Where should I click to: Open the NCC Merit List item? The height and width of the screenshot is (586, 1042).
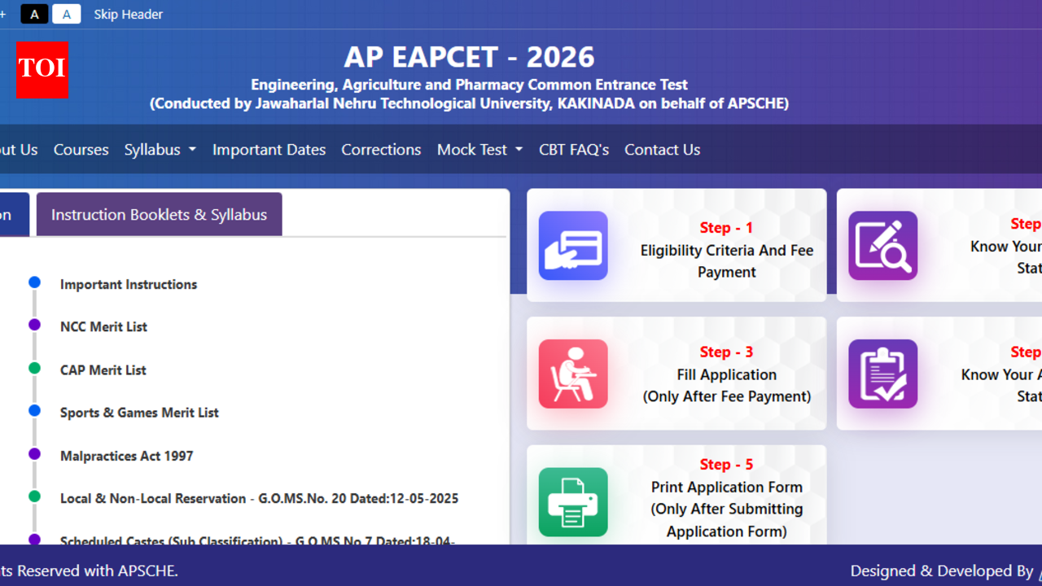pos(103,326)
